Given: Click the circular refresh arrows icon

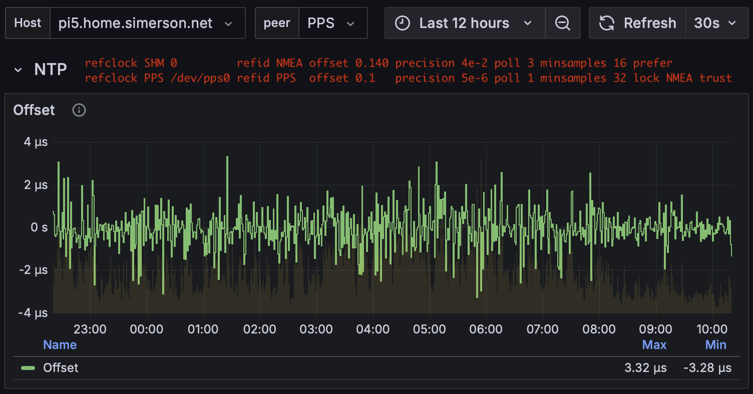Looking at the screenshot, I should click(607, 23).
